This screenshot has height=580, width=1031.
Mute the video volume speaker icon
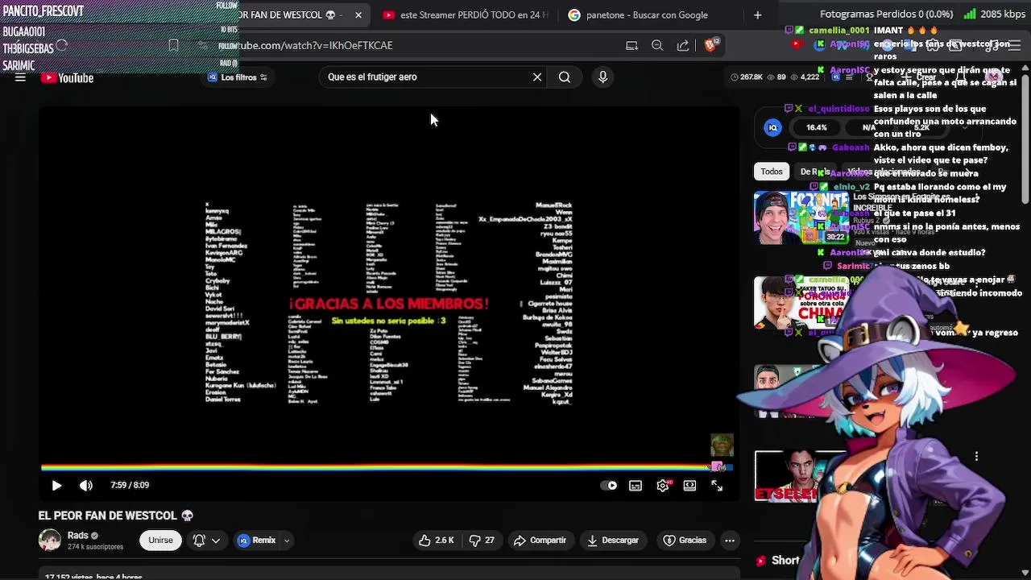click(86, 486)
